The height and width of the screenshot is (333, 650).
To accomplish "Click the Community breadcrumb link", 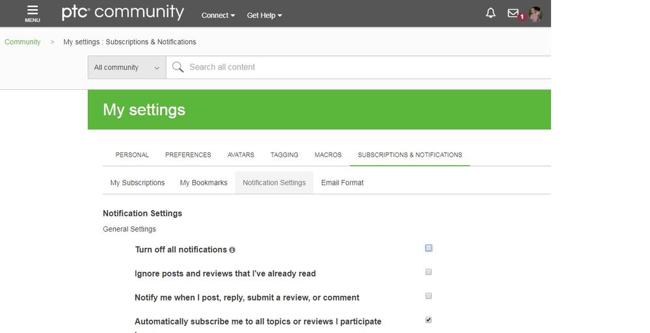I will pos(22,42).
